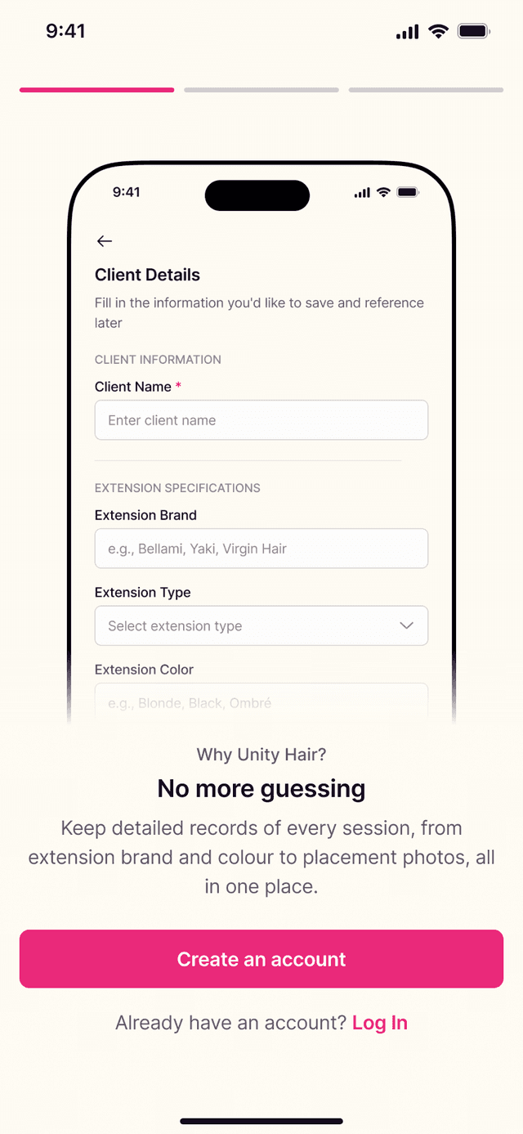Tap the Create an account button
523x1134 pixels.
pos(261,958)
